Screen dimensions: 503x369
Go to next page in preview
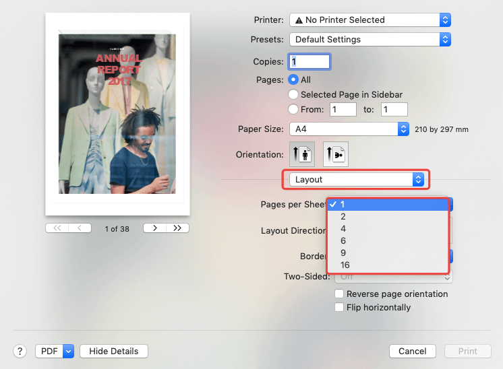(155, 228)
